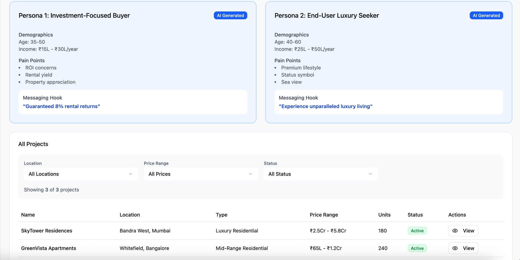Click Showing 3 of 3 projects text
Screen dimensions: 520x260
[51, 190]
